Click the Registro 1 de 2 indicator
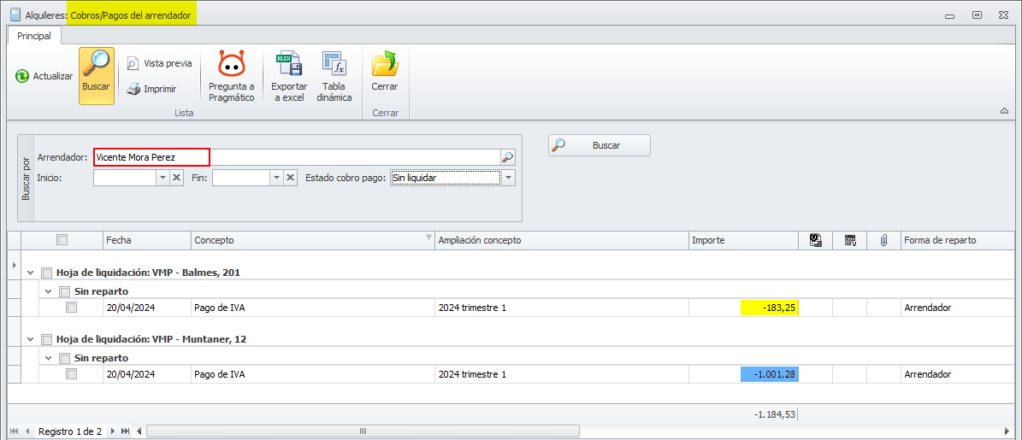 [70, 431]
